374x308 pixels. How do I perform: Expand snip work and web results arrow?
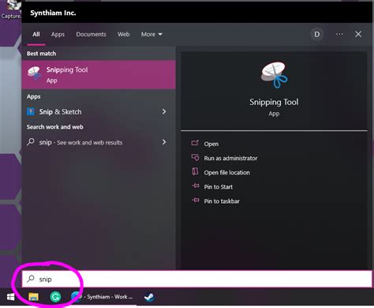click(164, 142)
